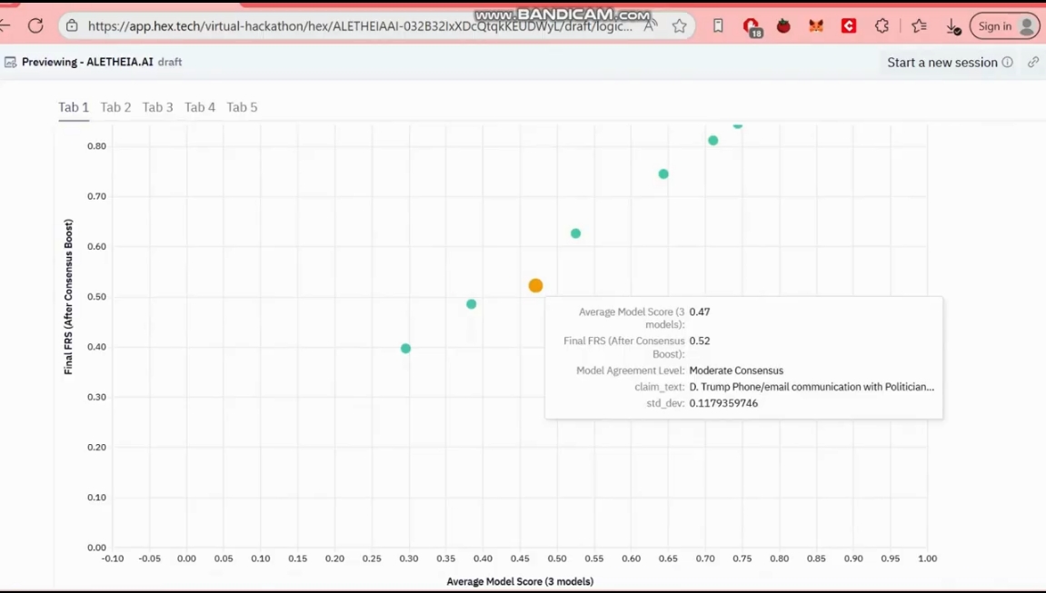This screenshot has height=593, width=1046.
Task: Switch to Tab 3
Action: tap(157, 107)
